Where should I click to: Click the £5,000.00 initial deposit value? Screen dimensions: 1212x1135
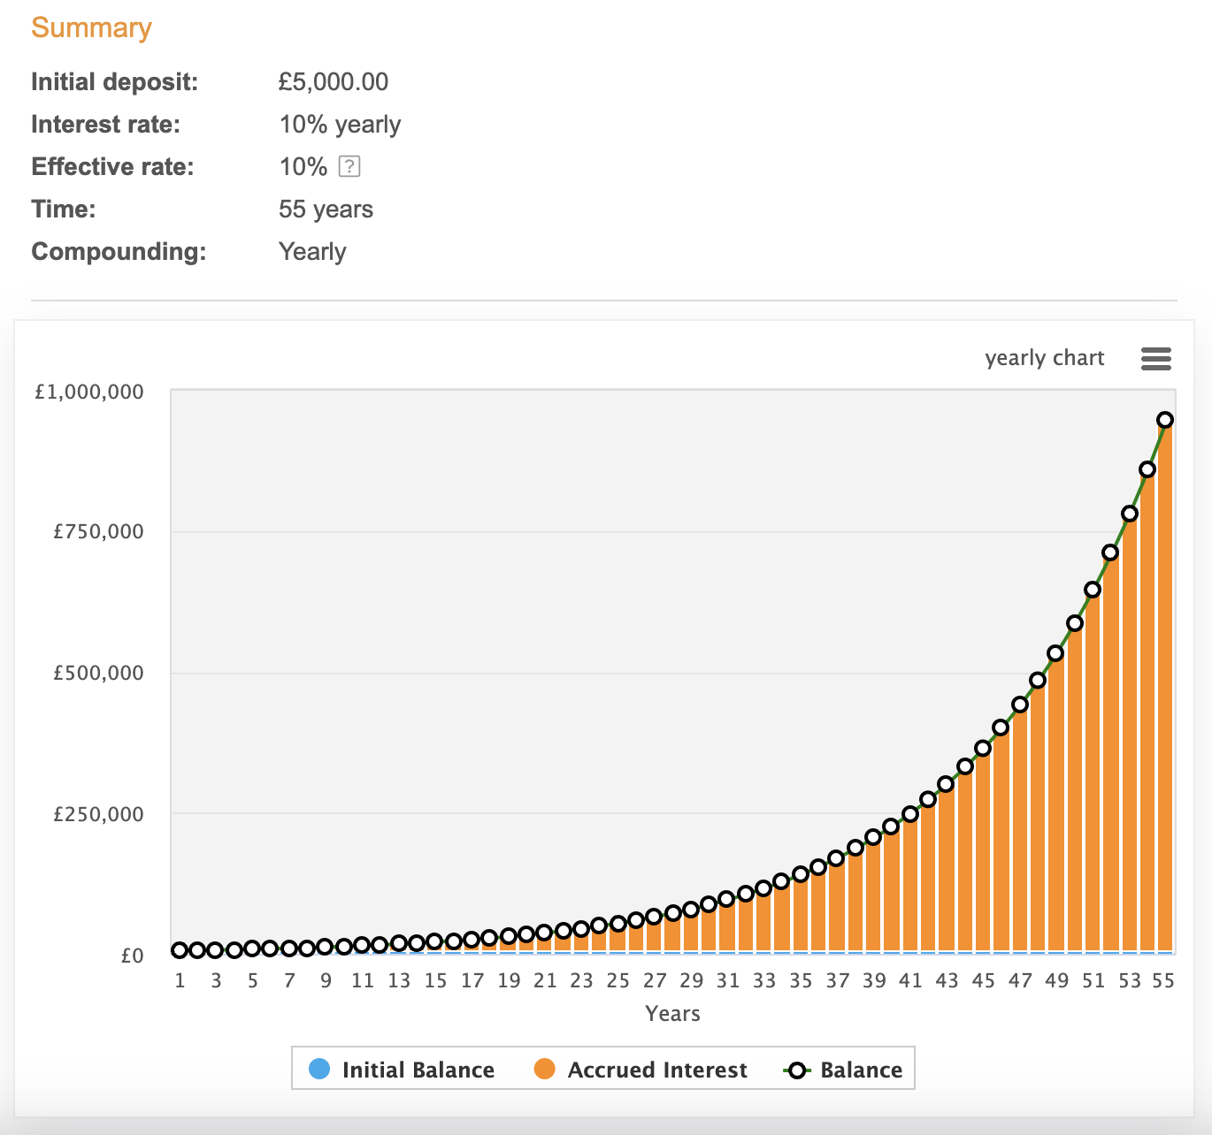coord(334,81)
